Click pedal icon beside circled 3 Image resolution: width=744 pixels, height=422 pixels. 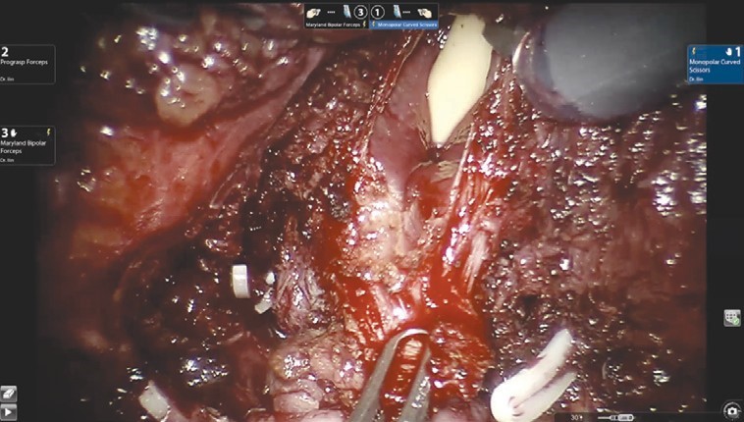346,12
